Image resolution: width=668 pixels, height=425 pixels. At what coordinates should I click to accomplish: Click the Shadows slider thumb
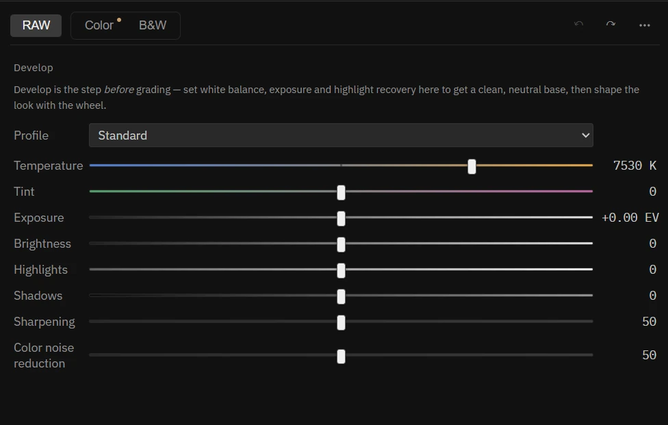[341, 296]
